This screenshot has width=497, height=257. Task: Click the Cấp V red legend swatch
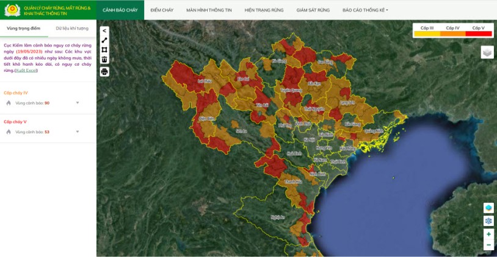click(x=479, y=33)
